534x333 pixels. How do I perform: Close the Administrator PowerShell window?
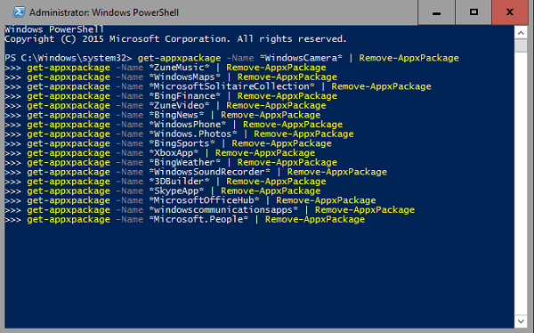click(x=509, y=12)
